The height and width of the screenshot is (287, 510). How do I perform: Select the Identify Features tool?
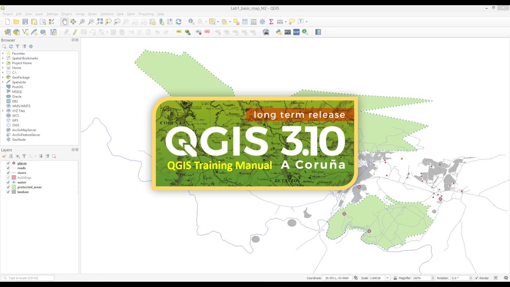tap(191, 22)
